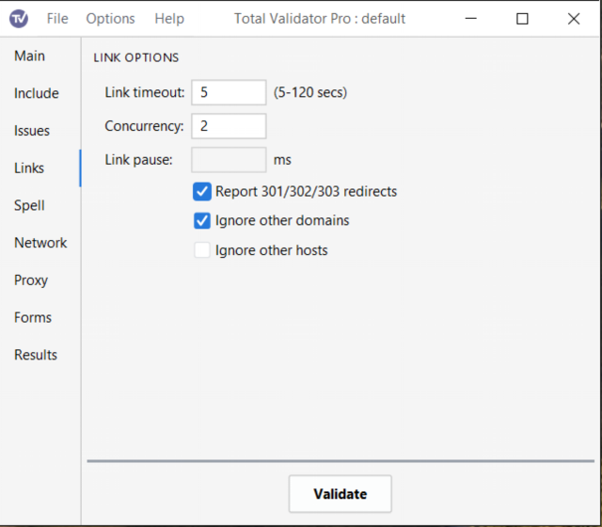Click the Concurrency input field
The width and height of the screenshot is (602, 527).
point(229,126)
